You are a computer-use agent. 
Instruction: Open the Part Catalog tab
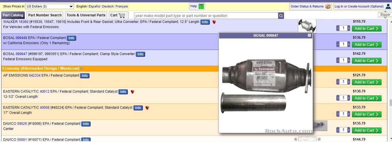pos(13,15)
